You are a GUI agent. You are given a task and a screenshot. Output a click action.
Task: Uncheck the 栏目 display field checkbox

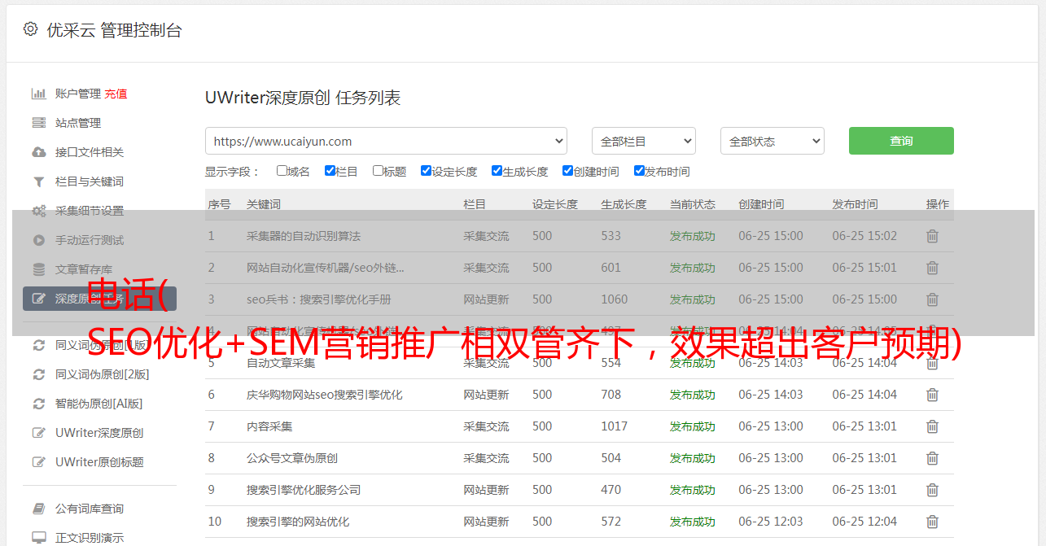click(330, 171)
